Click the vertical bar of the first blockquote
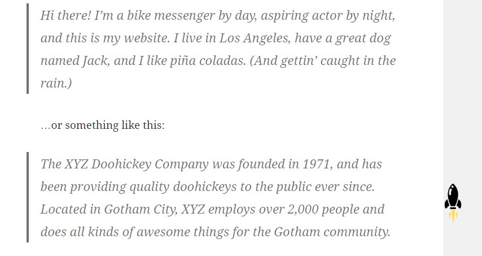Viewport: 482px width, 256px height. pyautogui.click(x=28, y=49)
